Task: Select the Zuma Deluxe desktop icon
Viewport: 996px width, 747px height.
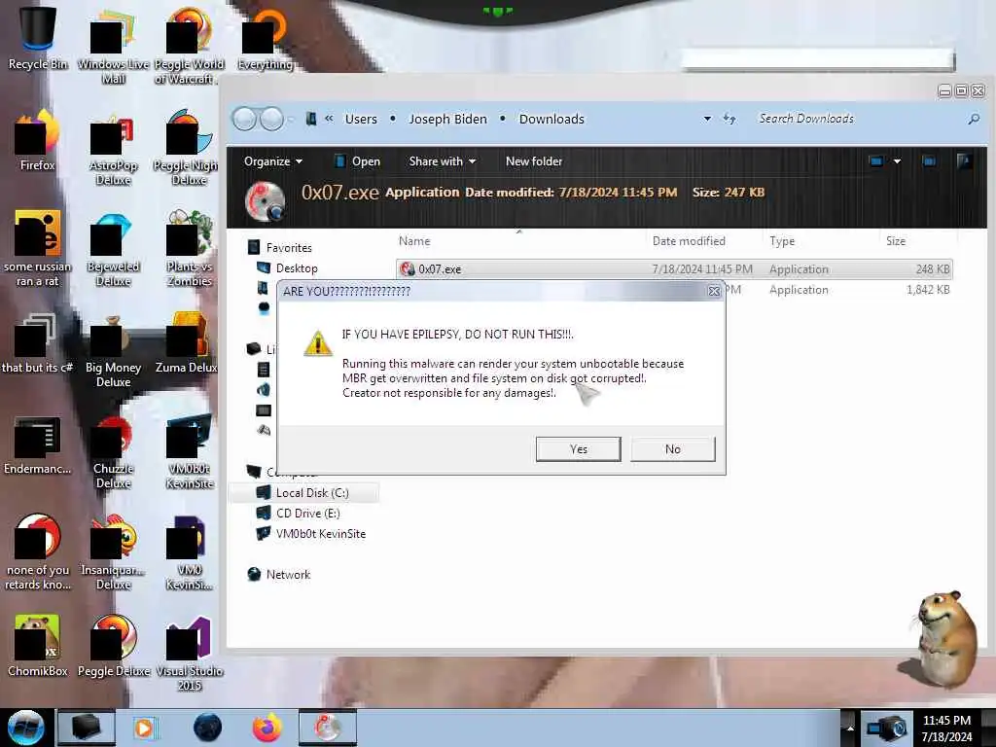Action: click(x=186, y=343)
